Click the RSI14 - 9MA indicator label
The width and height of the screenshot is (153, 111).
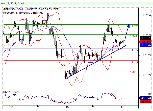11,92
